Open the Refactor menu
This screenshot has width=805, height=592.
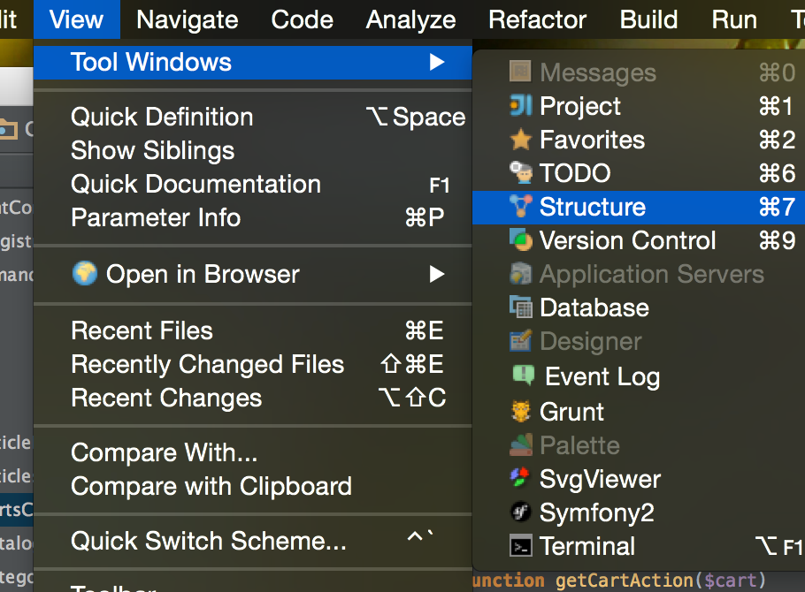[538, 19]
